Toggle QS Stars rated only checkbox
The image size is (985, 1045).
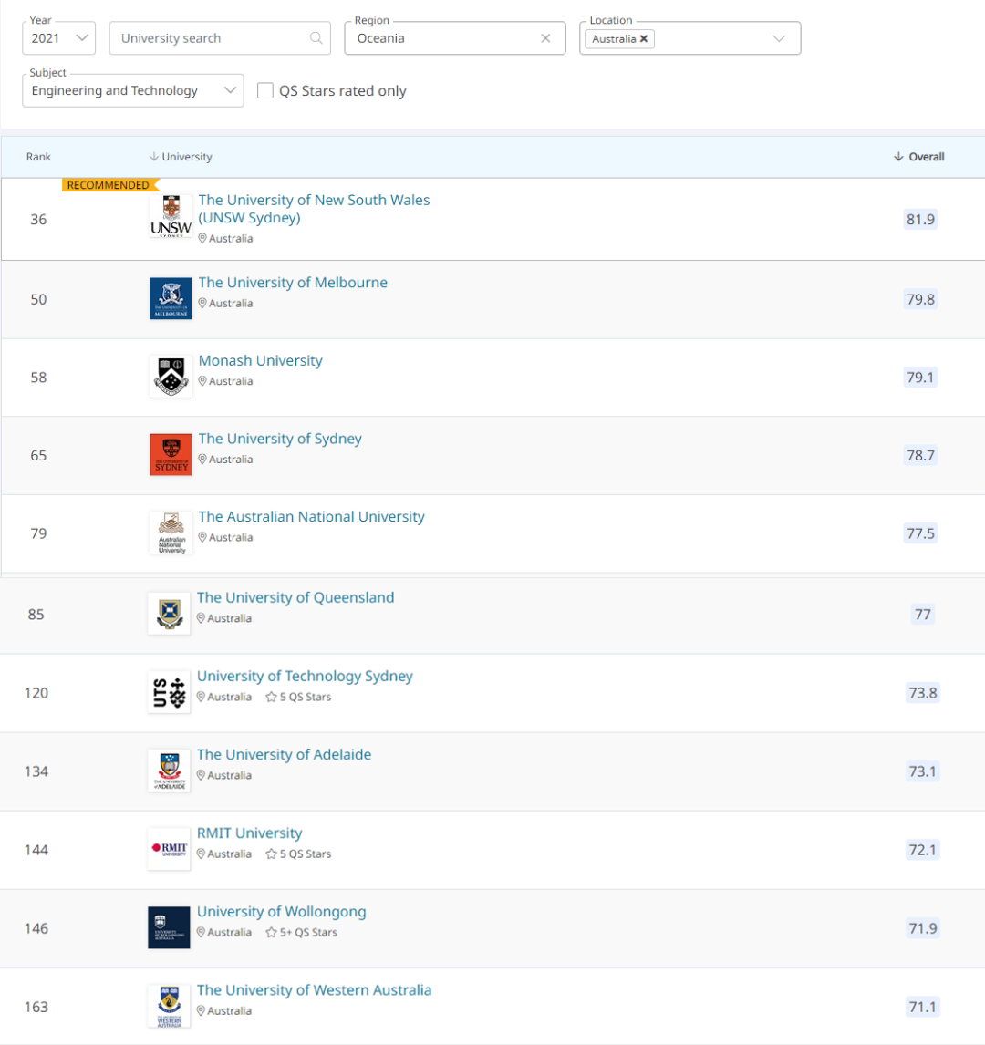click(x=265, y=90)
